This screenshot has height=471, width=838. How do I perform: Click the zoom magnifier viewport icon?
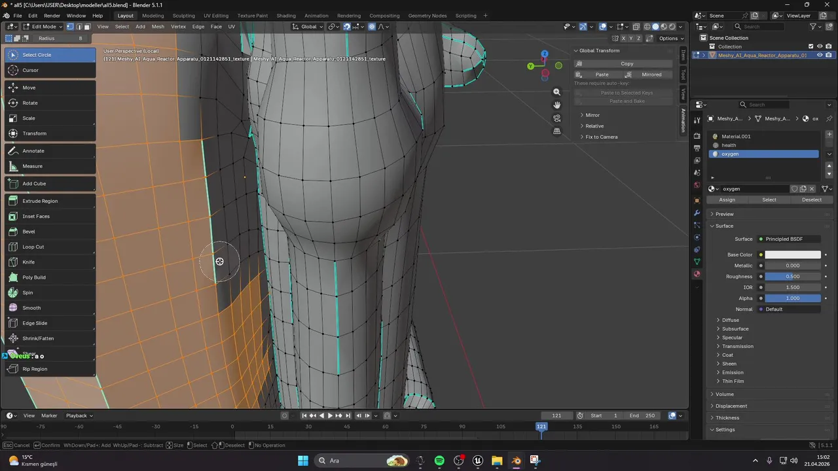556,92
